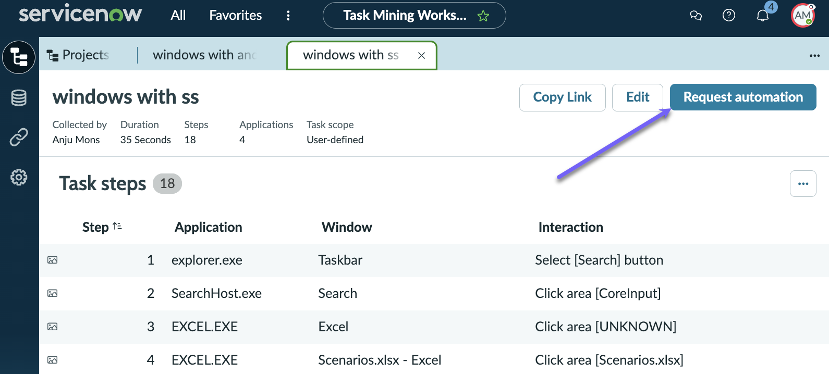Click 'Scenarios.xlsx - Excel' window cell
Image resolution: width=829 pixels, height=374 pixels.
(380, 360)
